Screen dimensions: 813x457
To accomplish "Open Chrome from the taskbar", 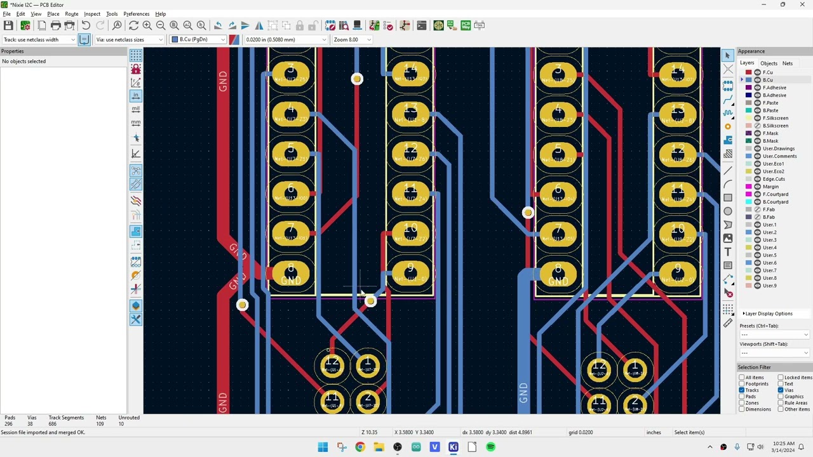I will click(x=360, y=447).
